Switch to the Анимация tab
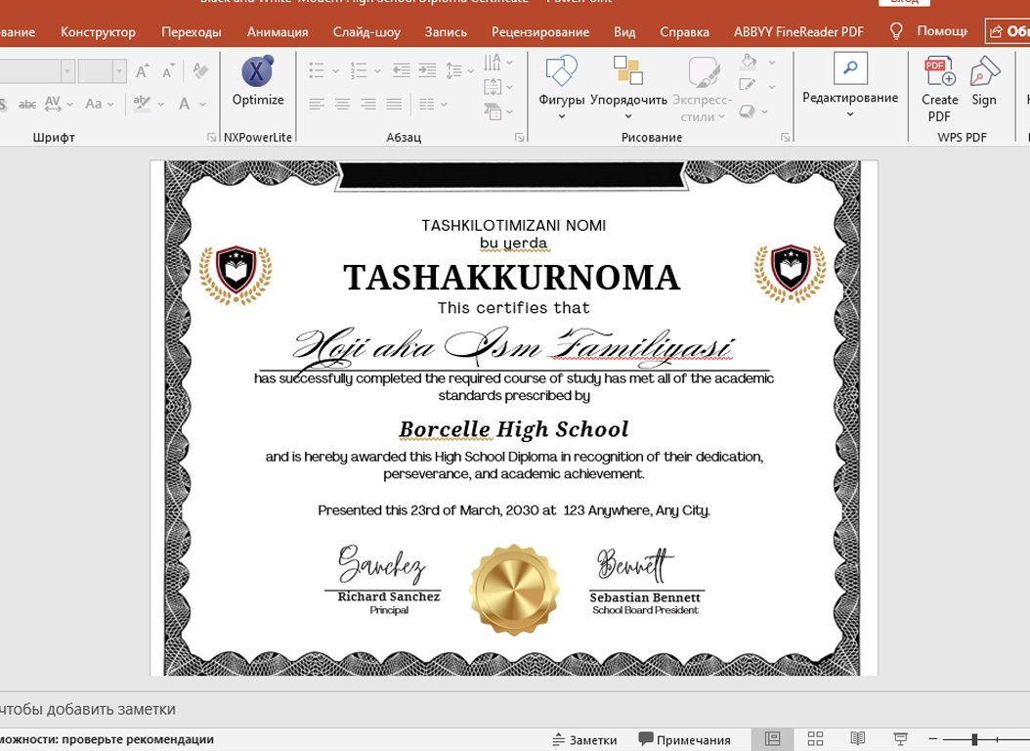 pyautogui.click(x=278, y=31)
